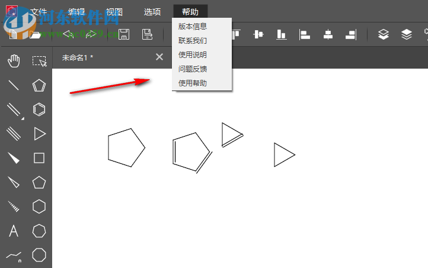Screen dimensions: 428x268
Task: Select the hashed wedge bond tool
Action: tap(14, 206)
